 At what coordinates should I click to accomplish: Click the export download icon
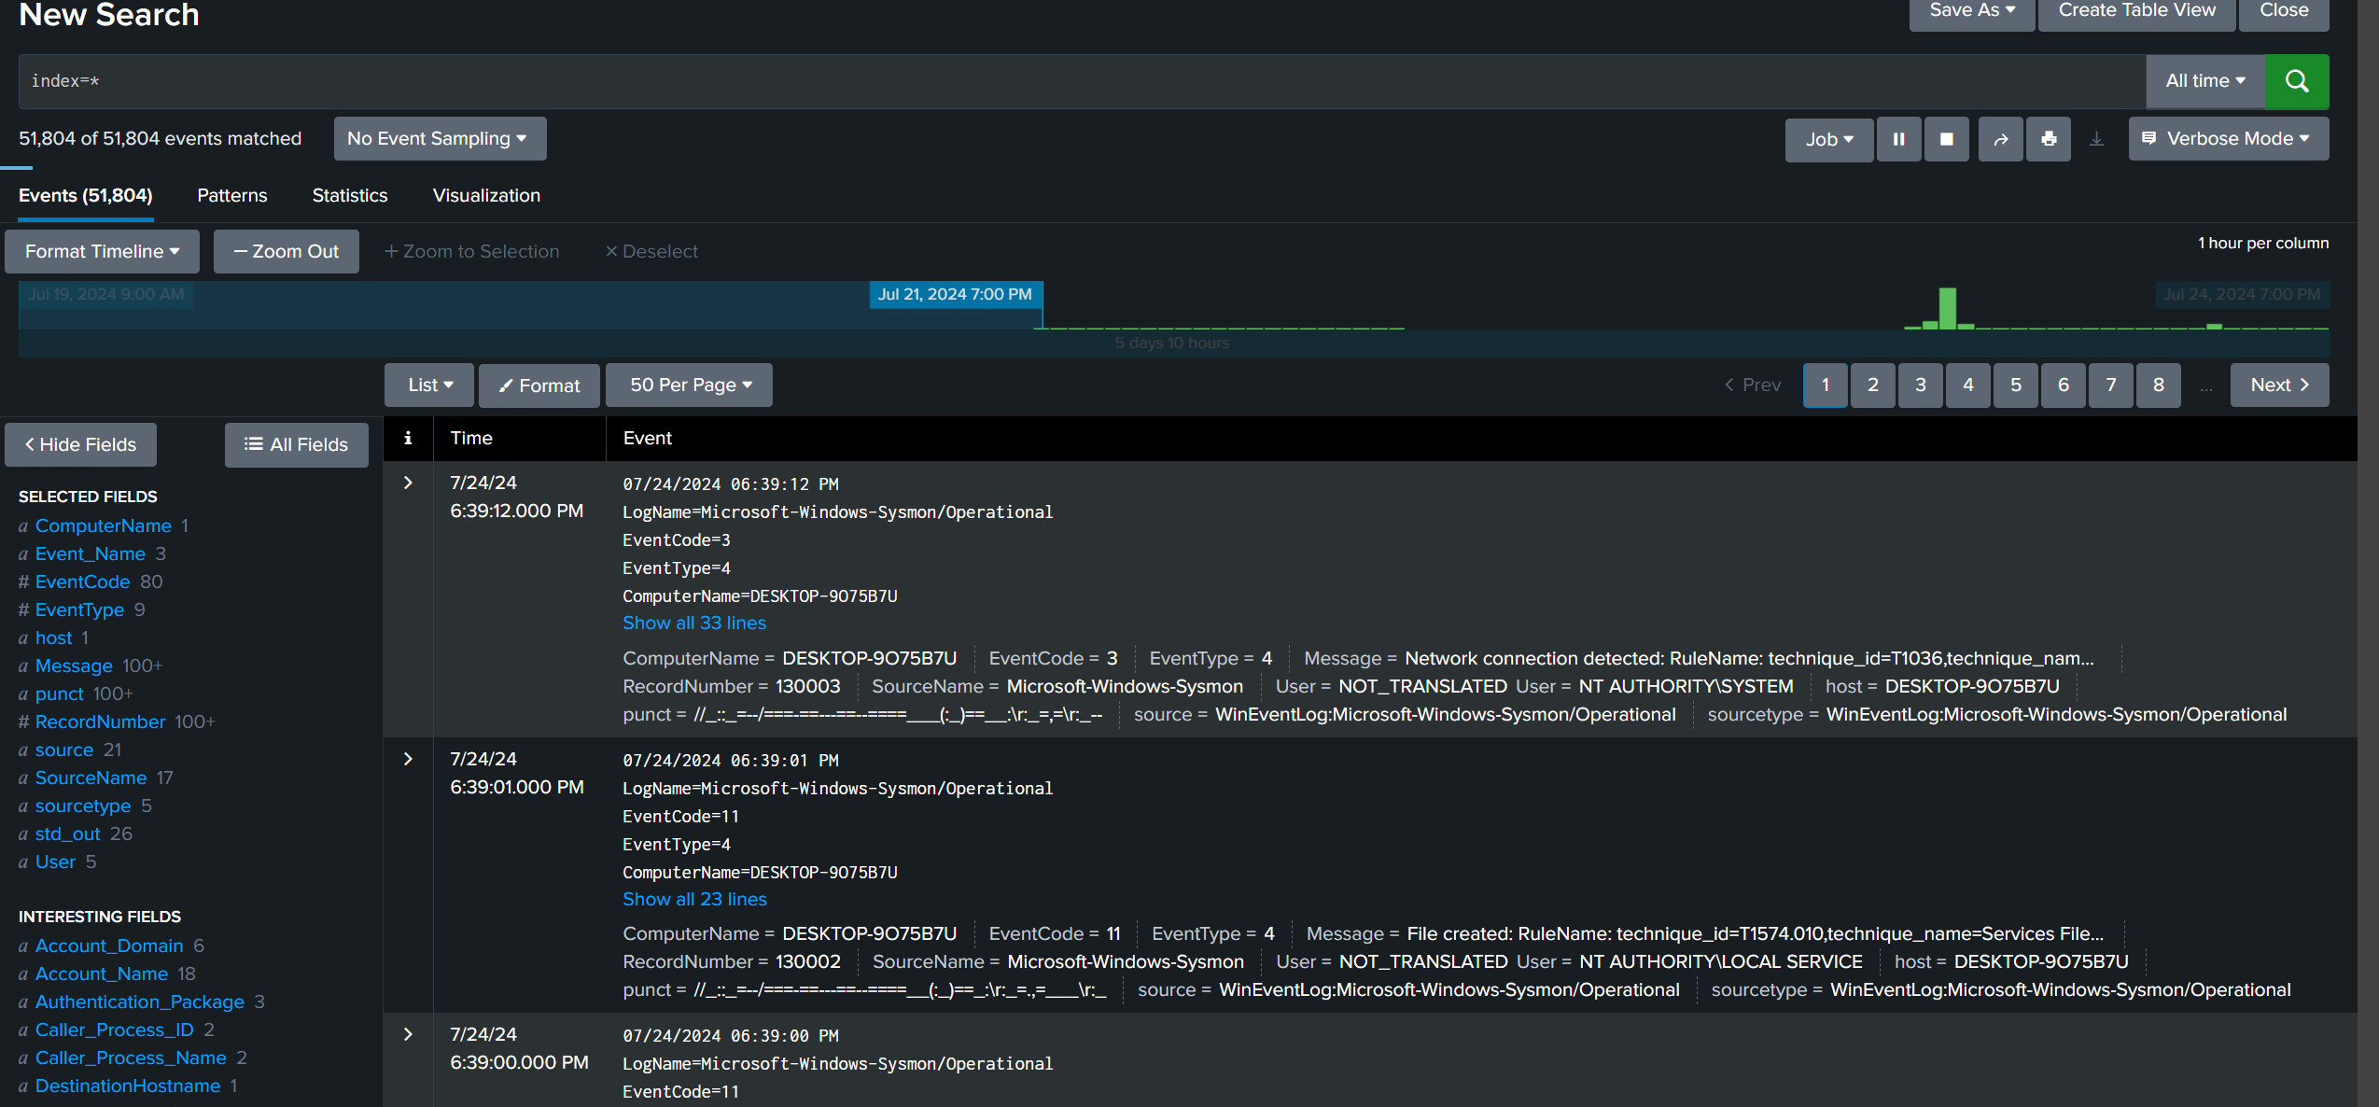2096,139
